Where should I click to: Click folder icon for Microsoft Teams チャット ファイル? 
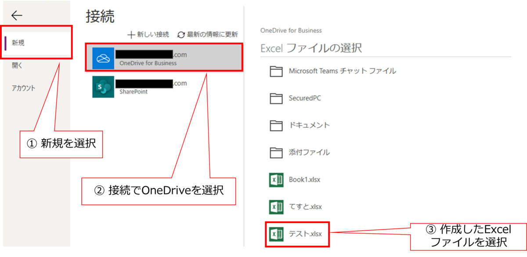click(x=276, y=71)
